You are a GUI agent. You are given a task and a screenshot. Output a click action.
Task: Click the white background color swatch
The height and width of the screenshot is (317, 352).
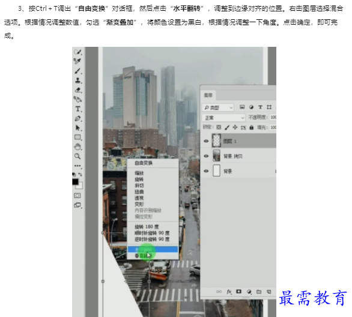80,186
